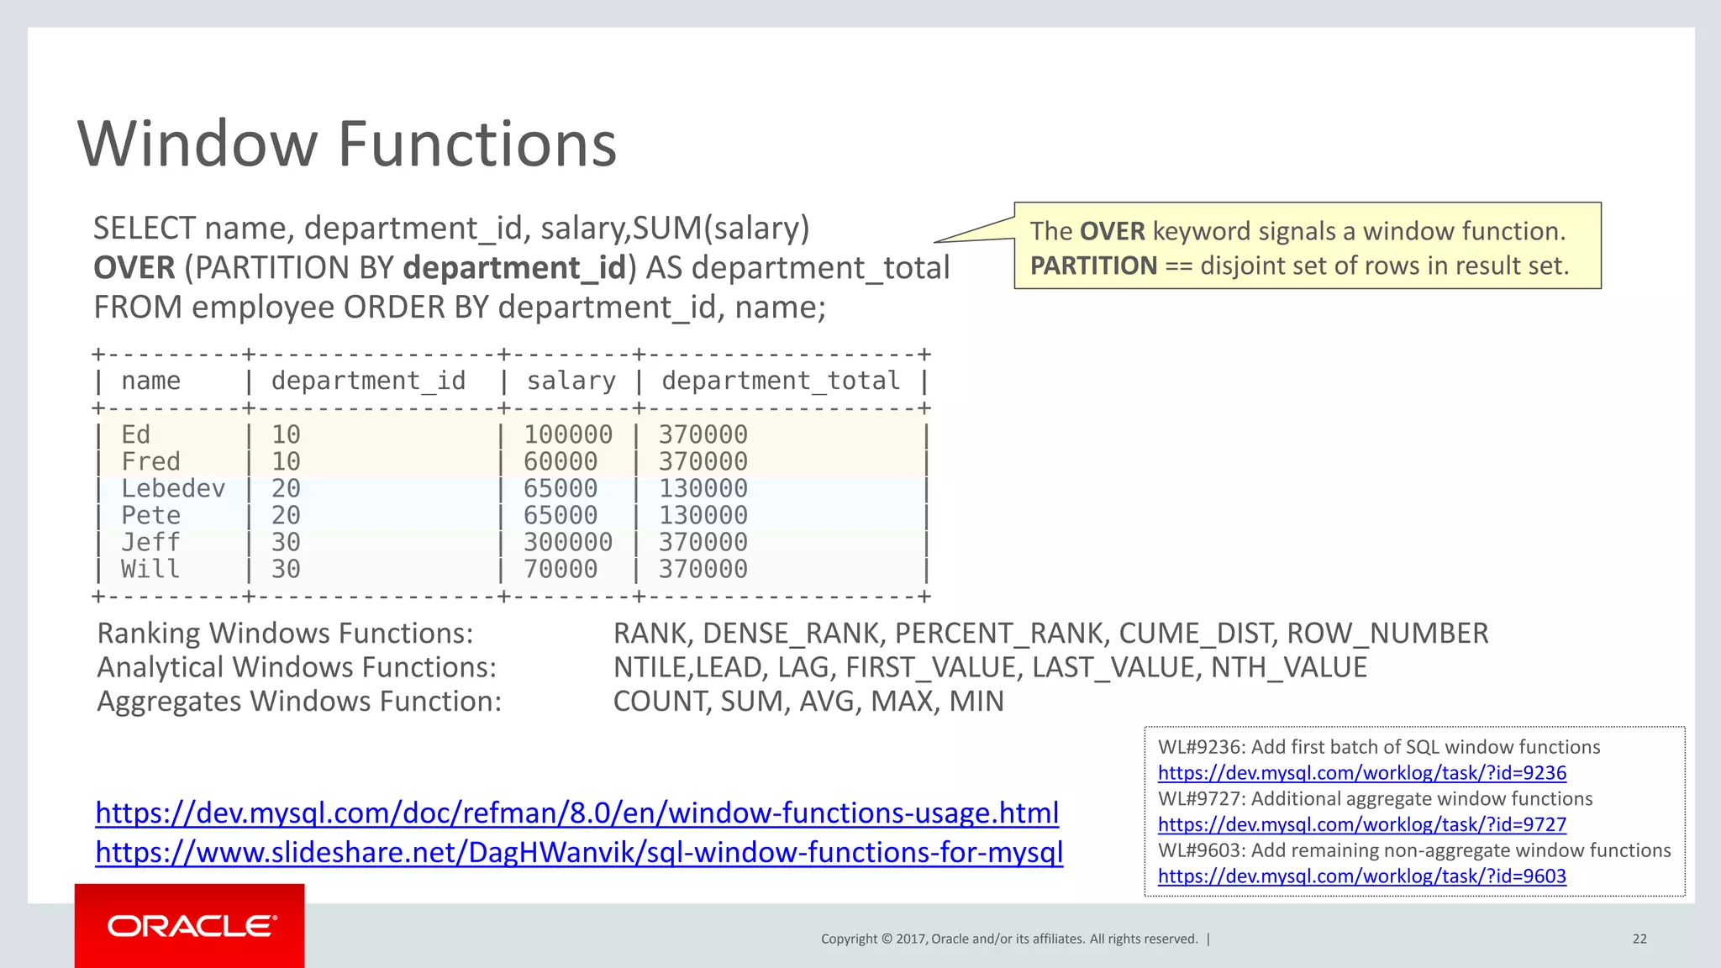Viewport: 1721px width, 968px height.
Task: Click the 'OVER (PARTITION BY department_id)' query line
Action: tap(521, 268)
